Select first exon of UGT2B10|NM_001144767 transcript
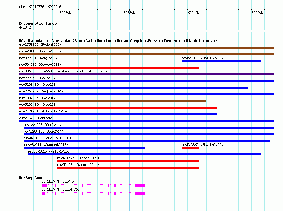This screenshot has width=283, height=211. point(44,193)
